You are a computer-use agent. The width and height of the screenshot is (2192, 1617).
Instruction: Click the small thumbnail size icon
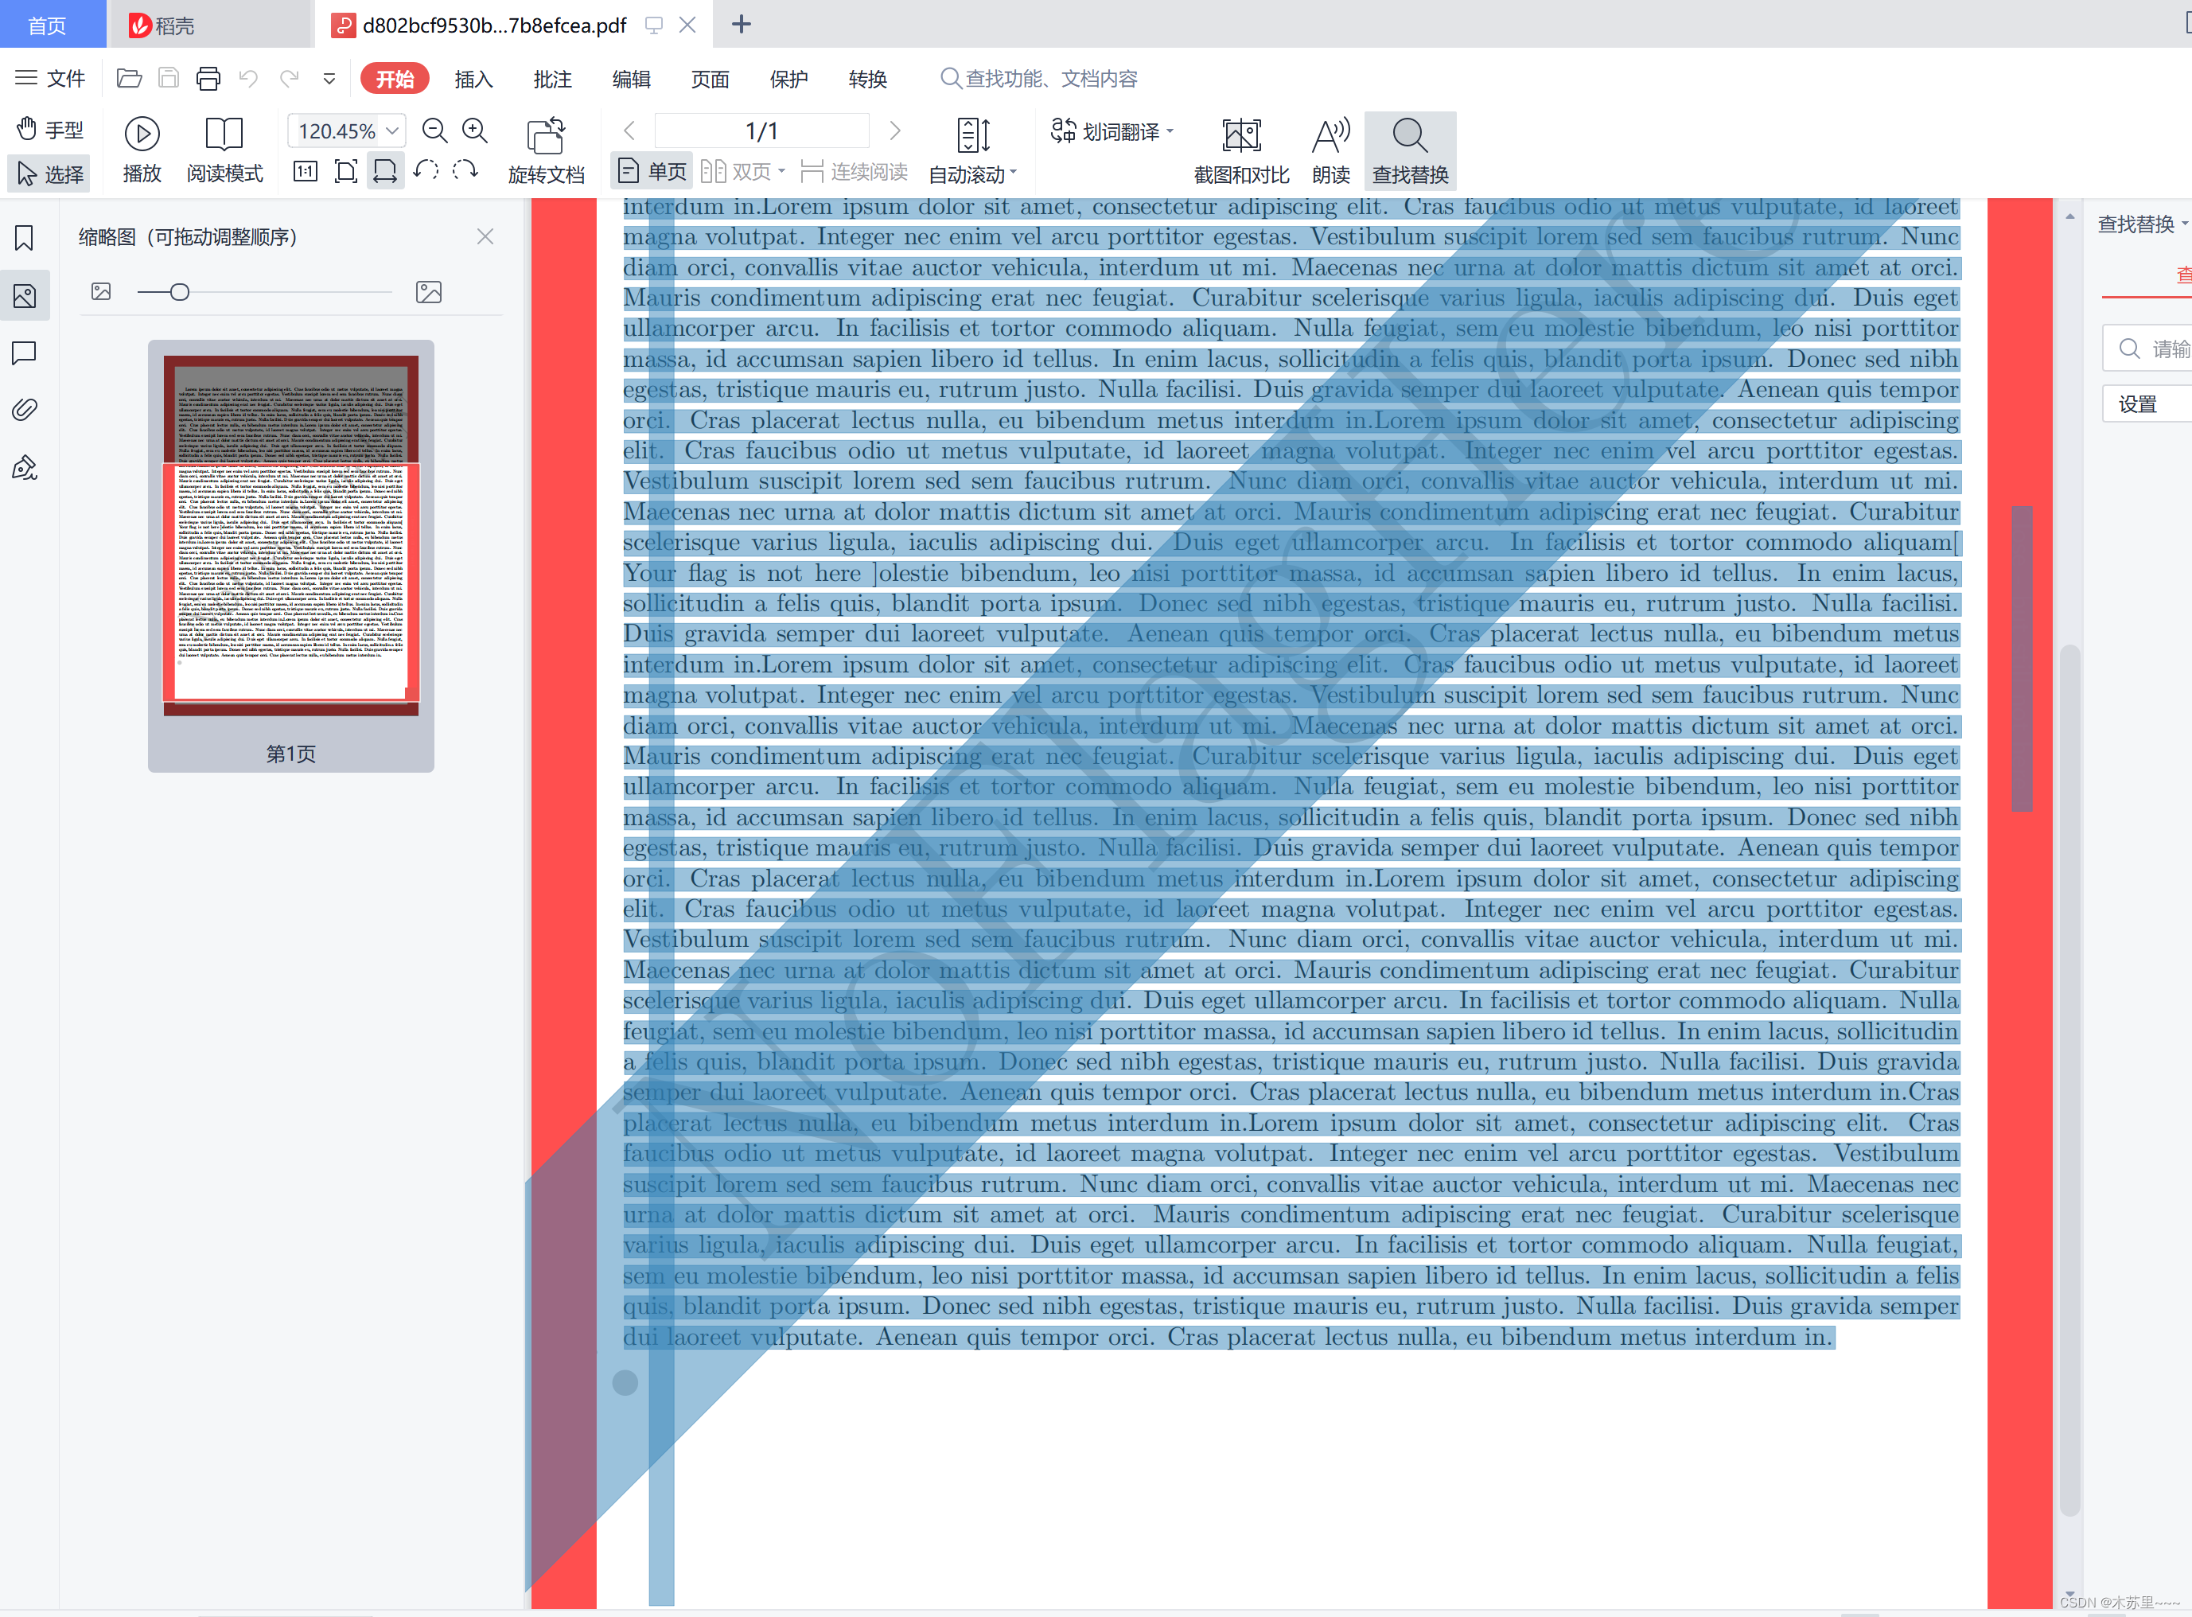101,292
